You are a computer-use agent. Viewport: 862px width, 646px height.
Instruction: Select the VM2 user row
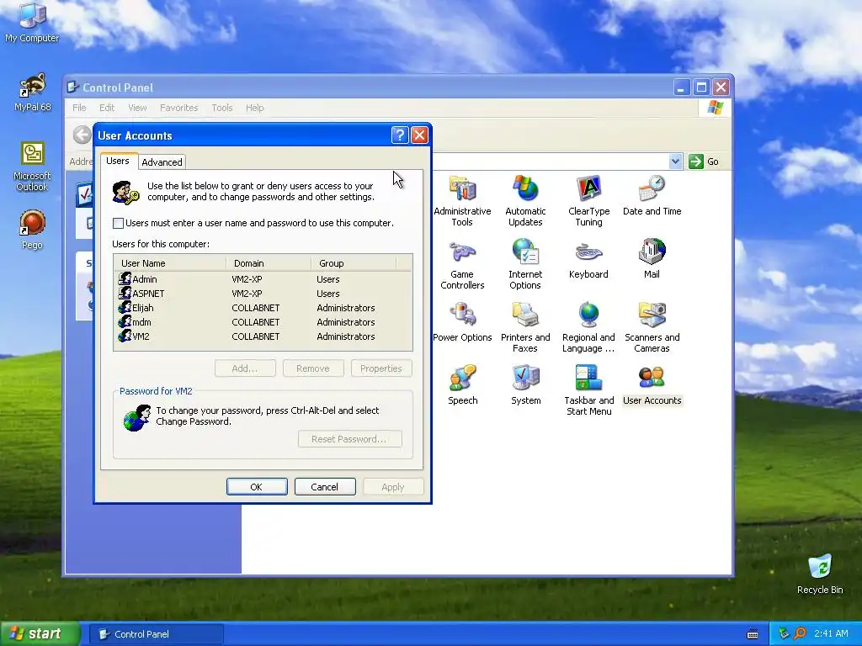[263, 336]
